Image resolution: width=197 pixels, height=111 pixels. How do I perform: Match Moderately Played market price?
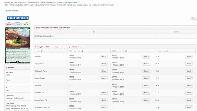click(189, 71)
